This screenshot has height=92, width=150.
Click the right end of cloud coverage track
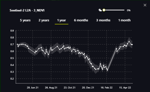pos(124,10)
